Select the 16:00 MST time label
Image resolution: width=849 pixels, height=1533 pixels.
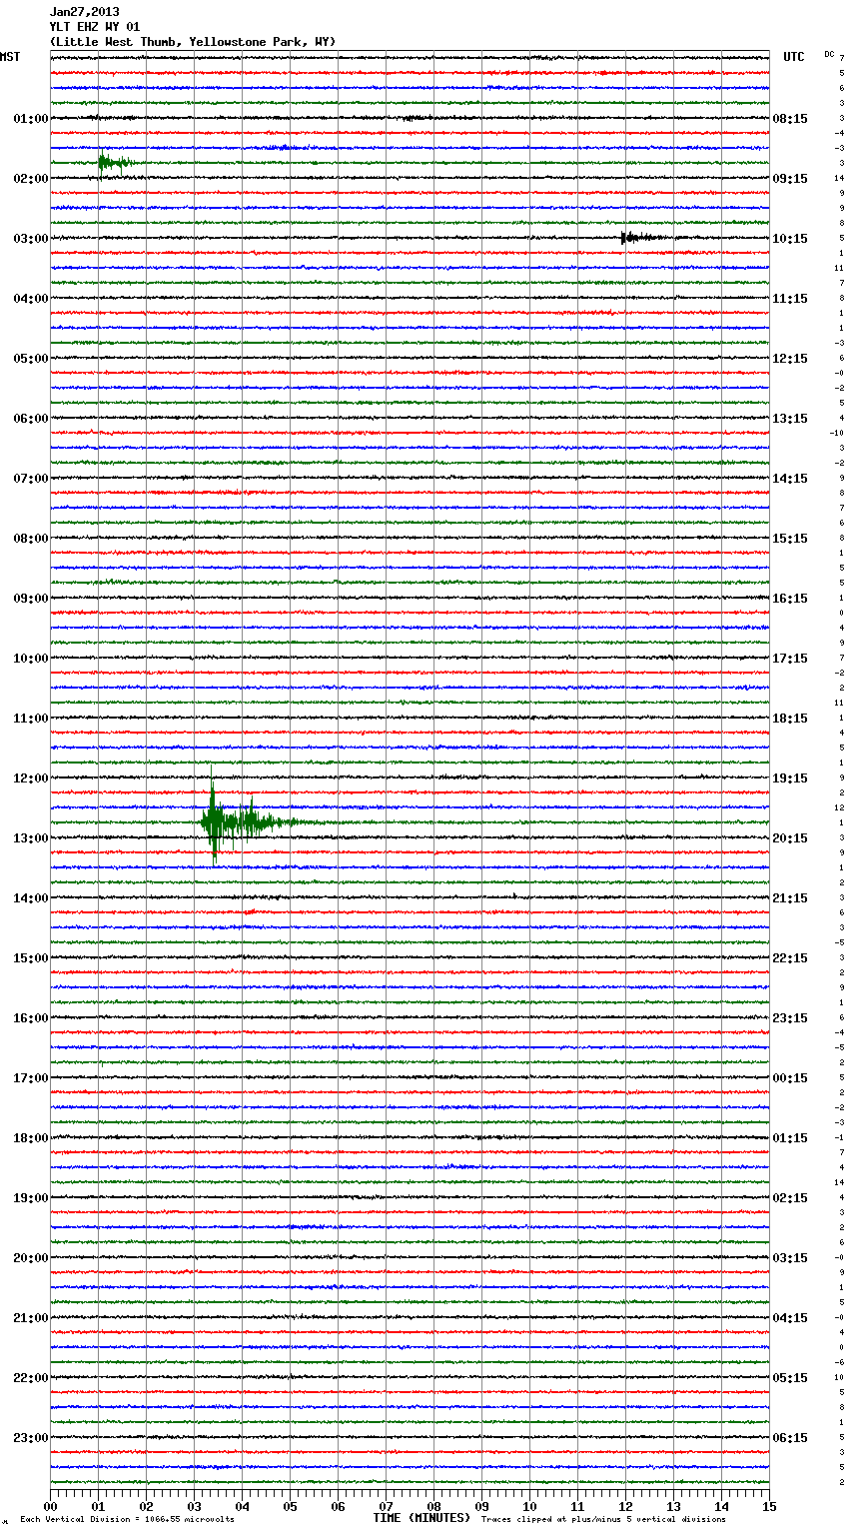30,1018
